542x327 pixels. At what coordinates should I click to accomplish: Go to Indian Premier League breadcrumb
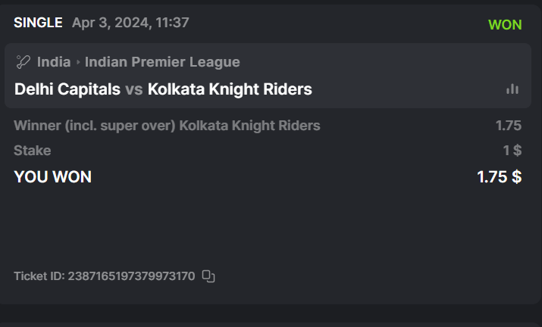162,62
